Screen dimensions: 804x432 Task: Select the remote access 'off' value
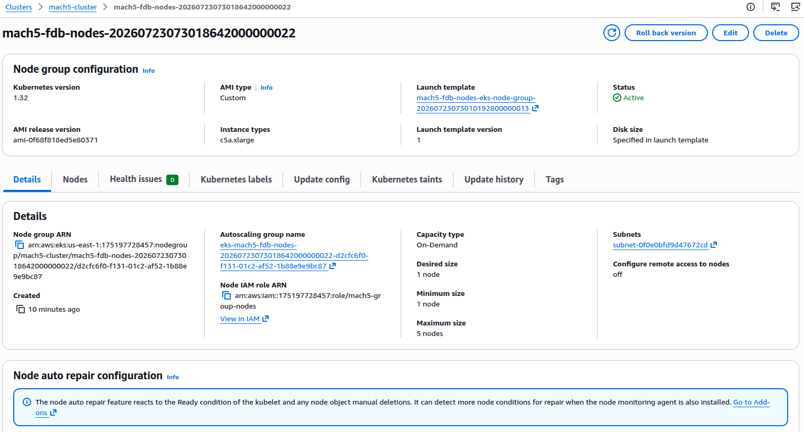pyautogui.click(x=618, y=274)
